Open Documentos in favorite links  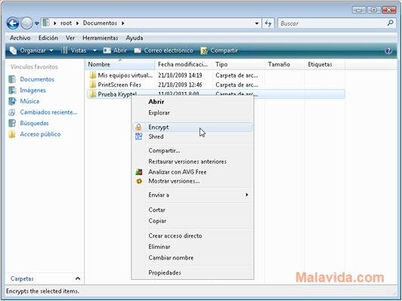pos(37,79)
